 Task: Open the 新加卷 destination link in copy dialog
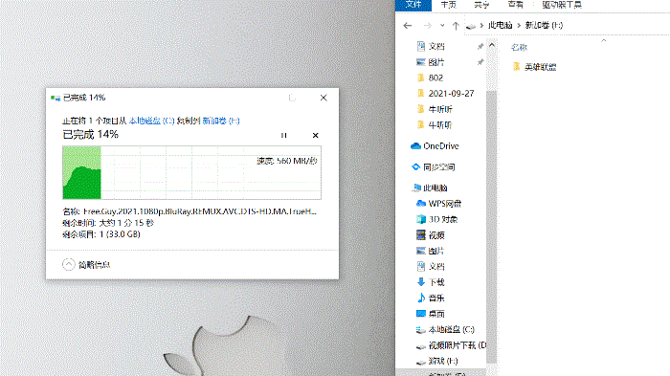pos(221,121)
